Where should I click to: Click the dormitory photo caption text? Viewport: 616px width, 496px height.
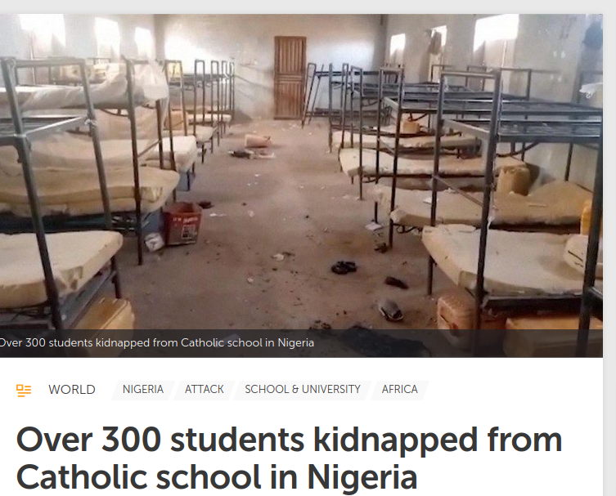pos(157,343)
